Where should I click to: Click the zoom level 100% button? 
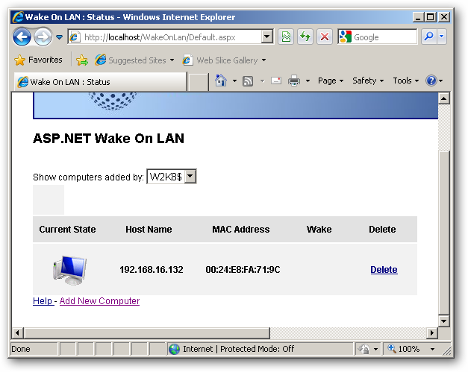[404, 349]
